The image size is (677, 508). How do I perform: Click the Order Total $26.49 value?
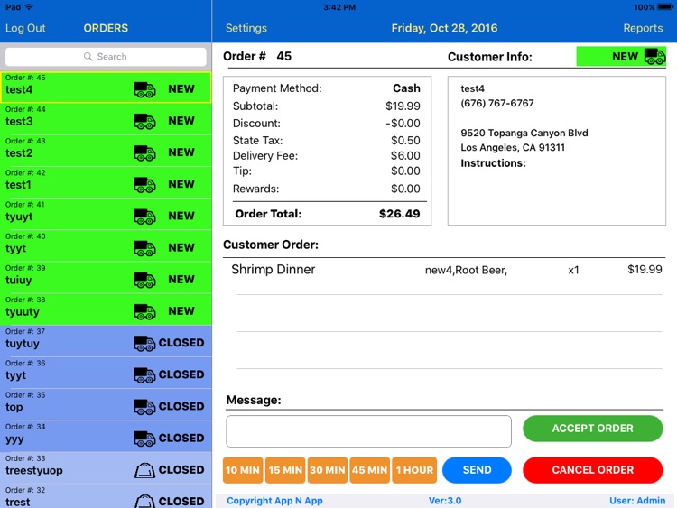click(399, 214)
